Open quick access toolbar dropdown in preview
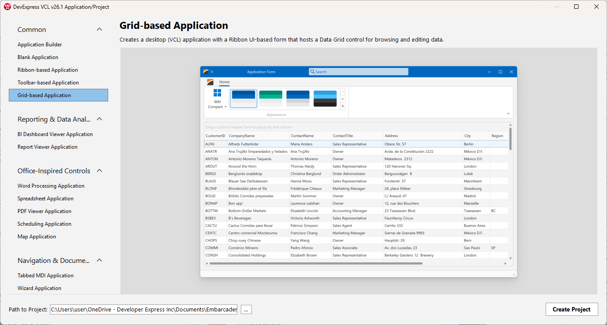 (x=212, y=72)
